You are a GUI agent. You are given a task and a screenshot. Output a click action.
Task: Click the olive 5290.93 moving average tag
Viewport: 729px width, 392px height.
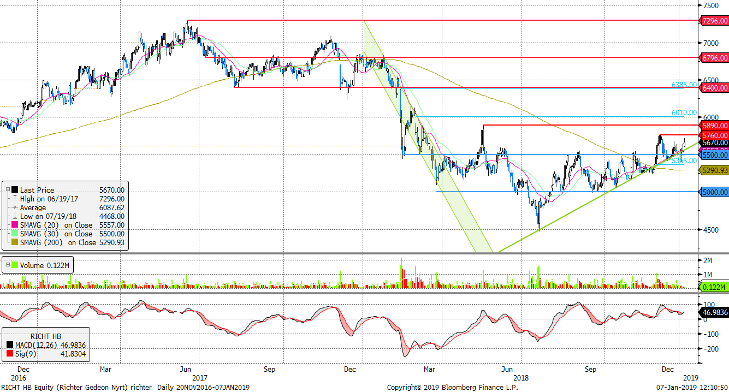point(715,170)
